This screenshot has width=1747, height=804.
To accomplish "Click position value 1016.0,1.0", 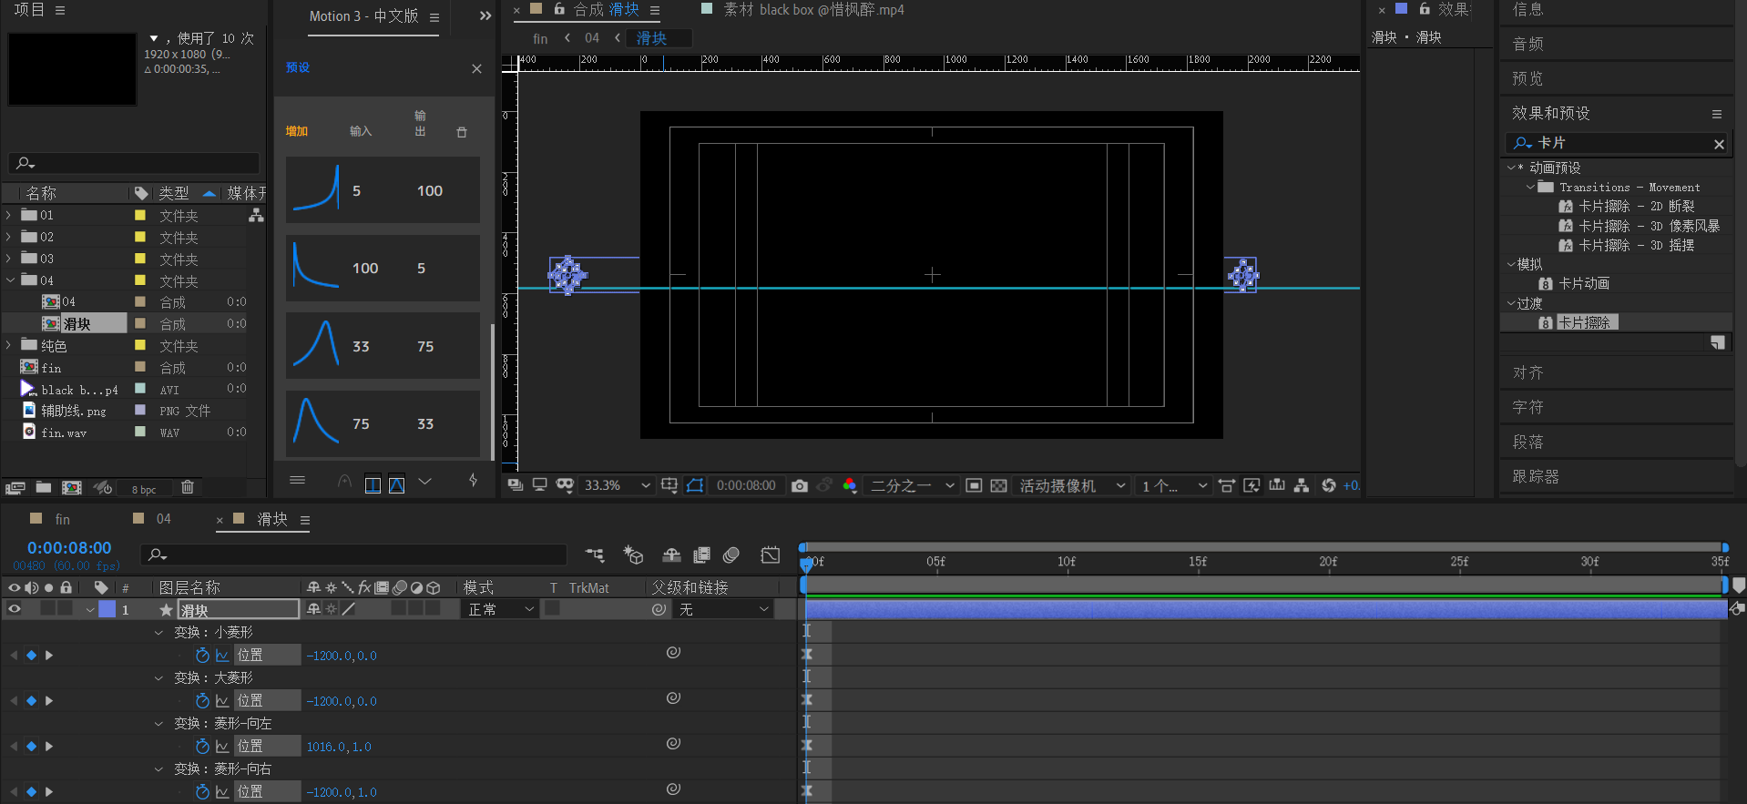I will point(339,747).
